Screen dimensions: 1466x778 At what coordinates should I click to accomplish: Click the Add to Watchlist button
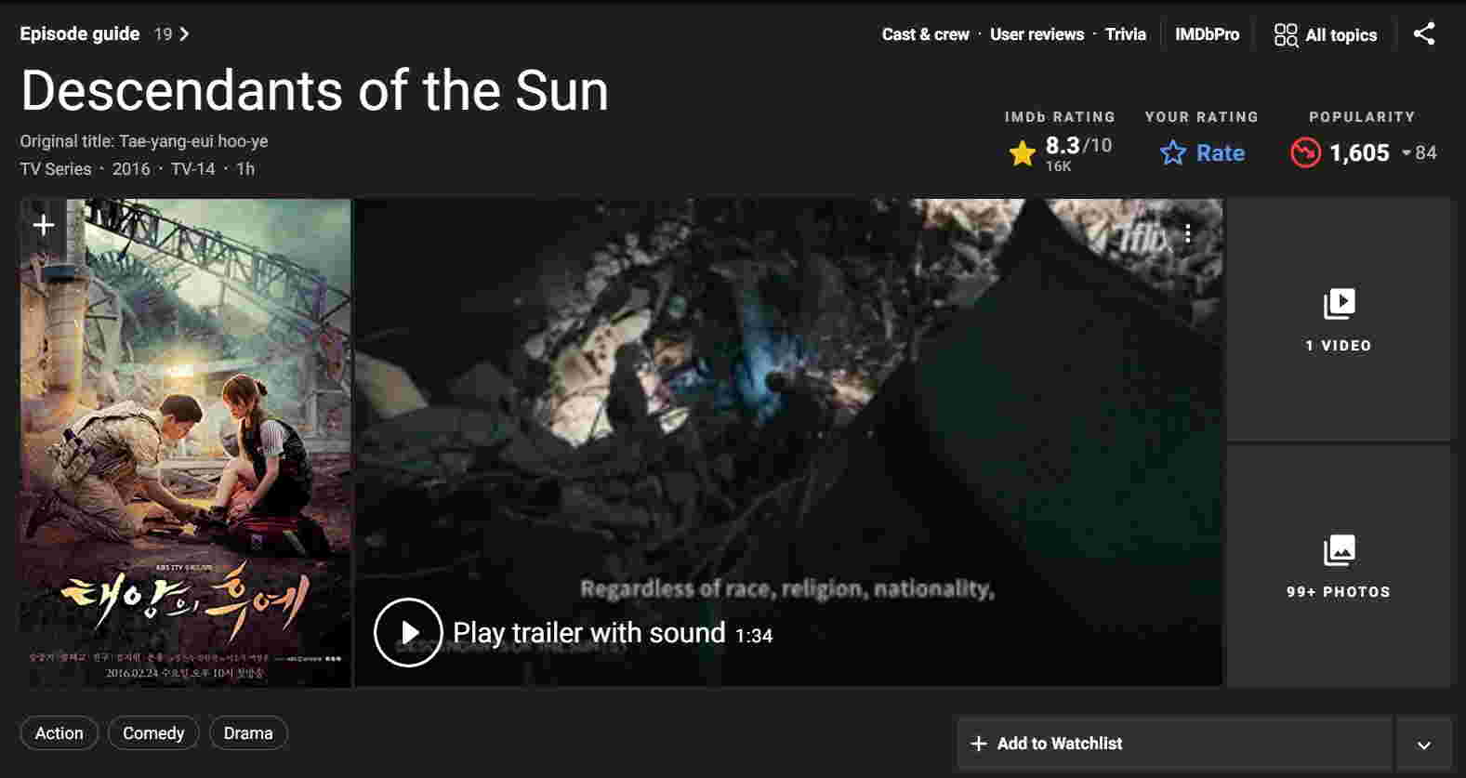[x=1175, y=744]
